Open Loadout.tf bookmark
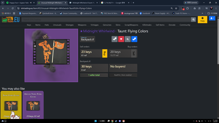 (89, 13)
